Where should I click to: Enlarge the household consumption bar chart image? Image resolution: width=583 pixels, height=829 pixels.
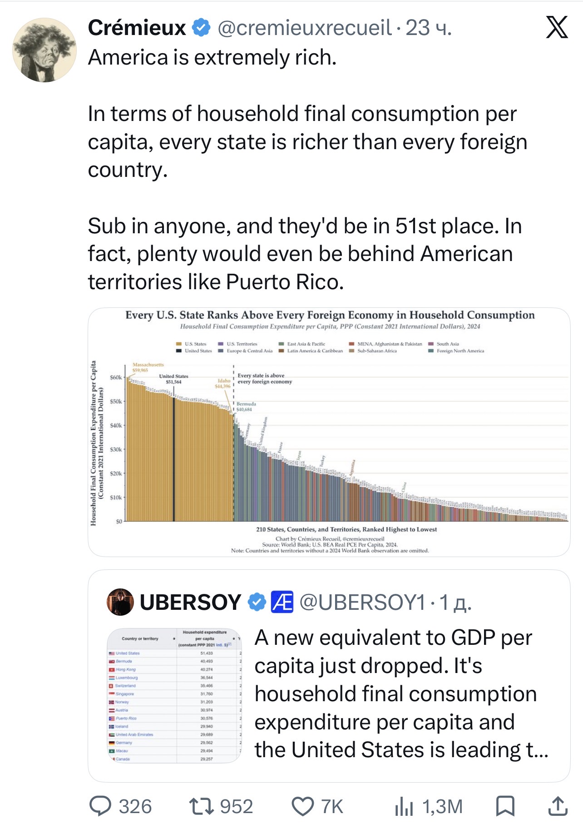point(329,432)
